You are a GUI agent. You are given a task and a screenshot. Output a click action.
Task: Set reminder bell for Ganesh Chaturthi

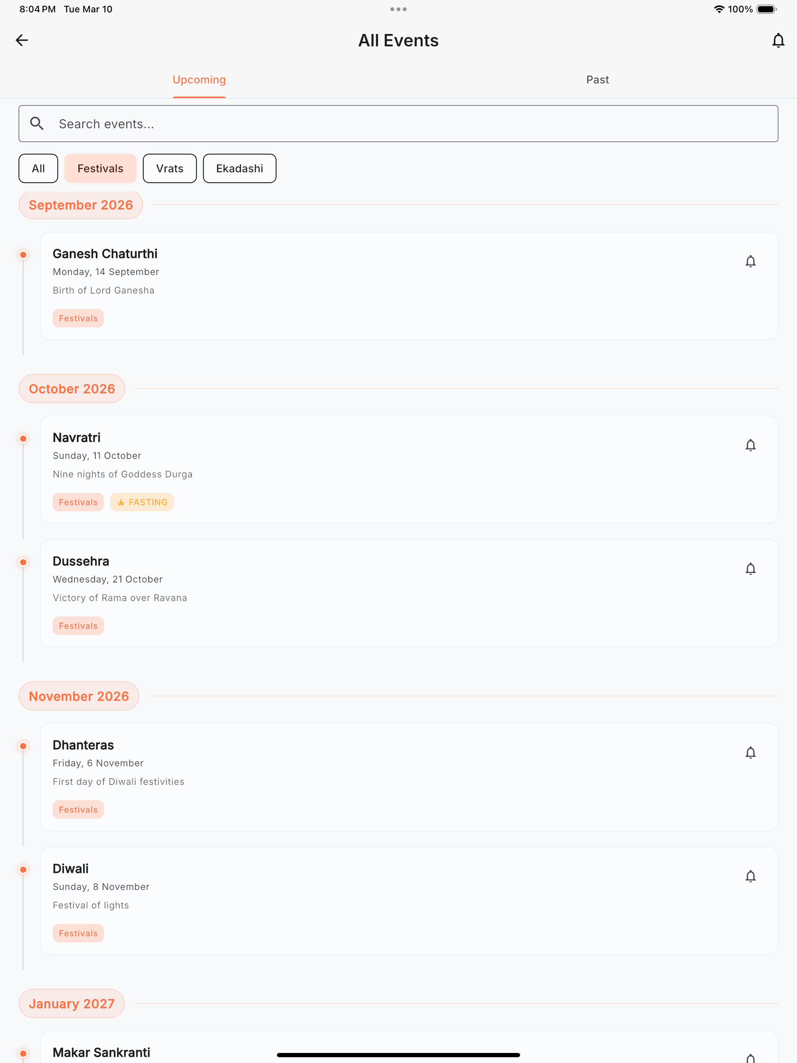pyautogui.click(x=750, y=261)
